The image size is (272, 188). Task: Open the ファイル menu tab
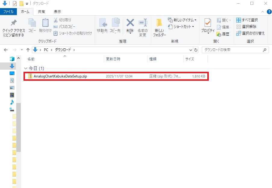(8, 12)
